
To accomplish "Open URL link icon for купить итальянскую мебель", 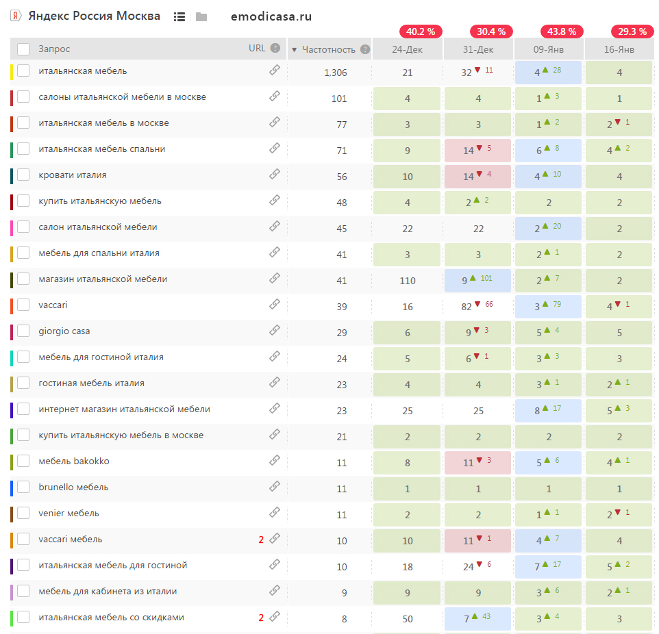I will [x=275, y=201].
